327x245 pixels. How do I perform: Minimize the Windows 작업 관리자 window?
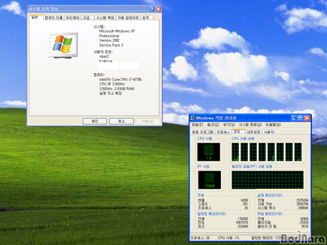pos(294,118)
